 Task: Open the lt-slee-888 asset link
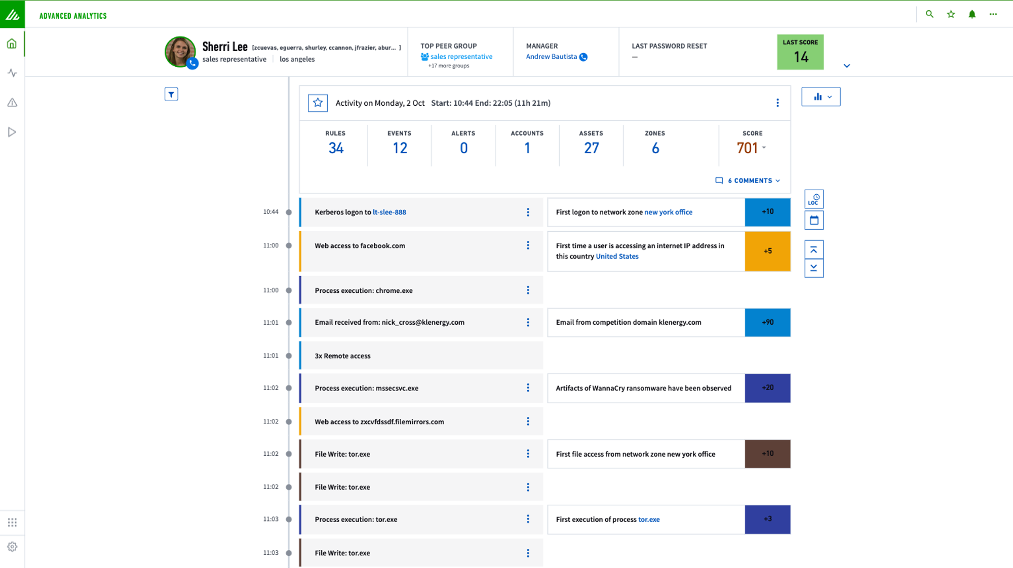click(389, 212)
